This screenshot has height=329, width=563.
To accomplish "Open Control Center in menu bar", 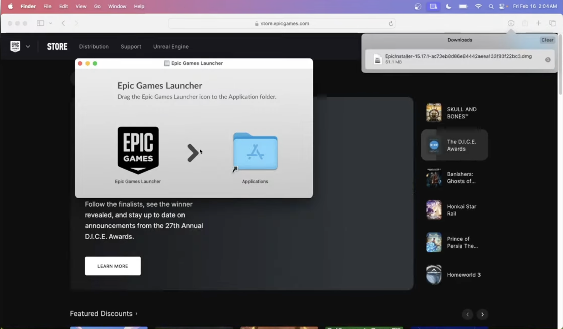I will (x=502, y=7).
